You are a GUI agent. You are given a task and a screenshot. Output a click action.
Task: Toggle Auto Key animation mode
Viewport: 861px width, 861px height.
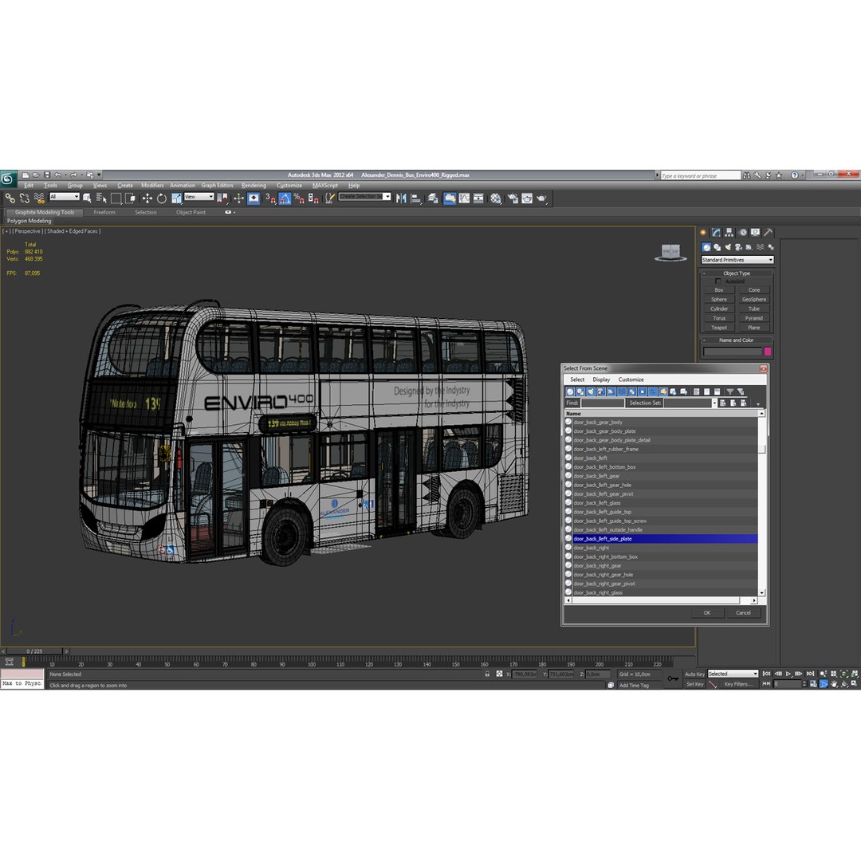[694, 674]
